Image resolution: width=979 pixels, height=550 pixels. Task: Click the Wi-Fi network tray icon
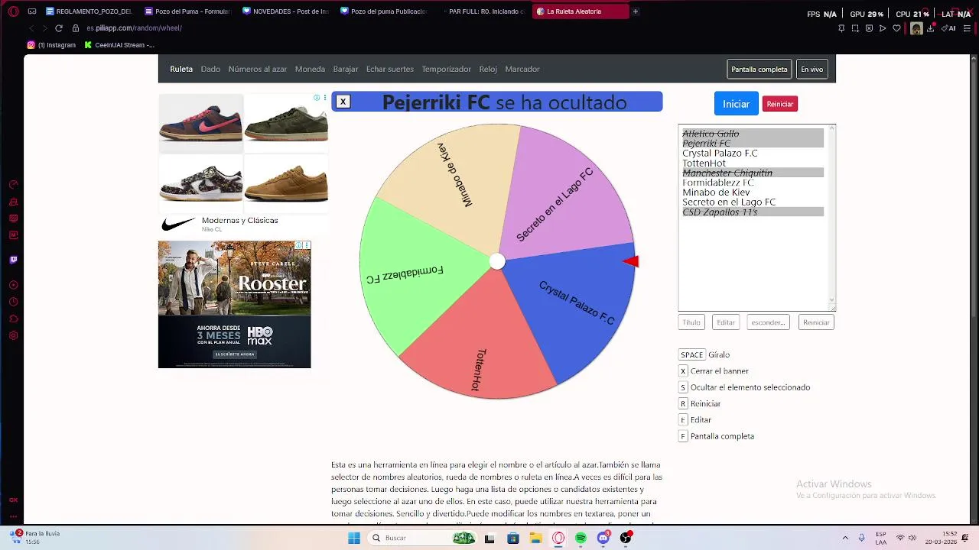click(x=900, y=538)
